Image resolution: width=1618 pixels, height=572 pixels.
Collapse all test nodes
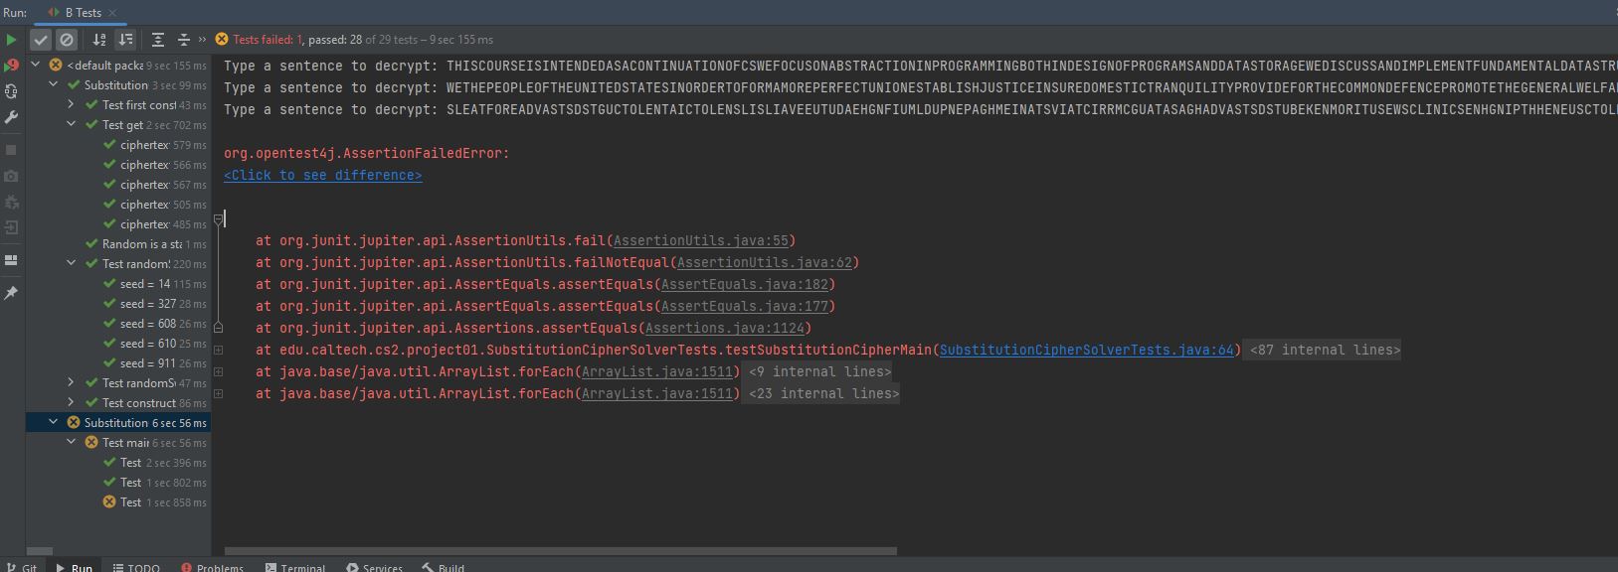183,40
